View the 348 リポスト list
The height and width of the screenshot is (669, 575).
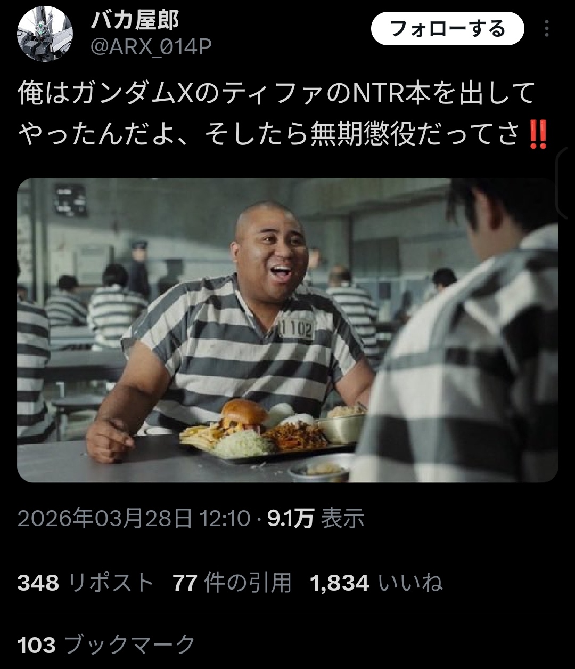click(x=86, y=583)
